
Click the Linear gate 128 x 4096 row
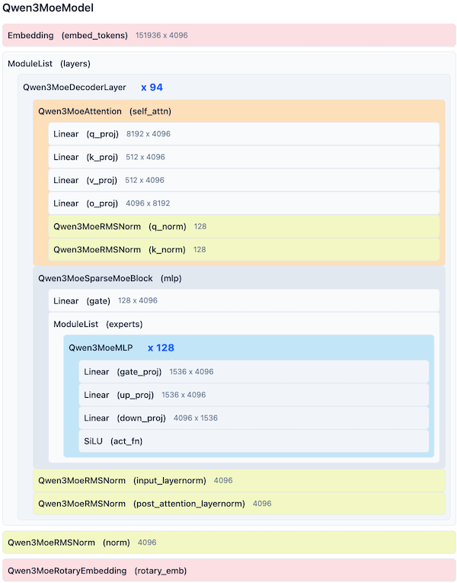click(x=244, y=301)
